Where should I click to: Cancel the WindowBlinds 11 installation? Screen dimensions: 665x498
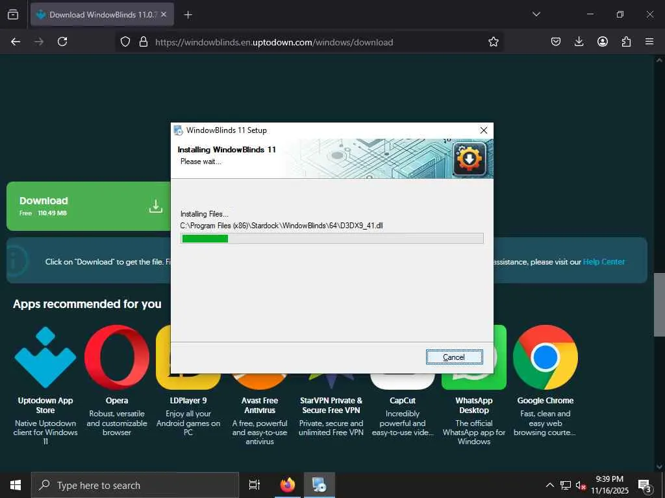pyautogui.click(x=454, y=357)
